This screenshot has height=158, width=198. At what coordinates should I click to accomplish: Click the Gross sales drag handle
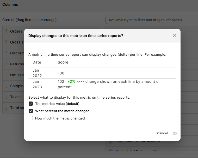coord(6,42)
